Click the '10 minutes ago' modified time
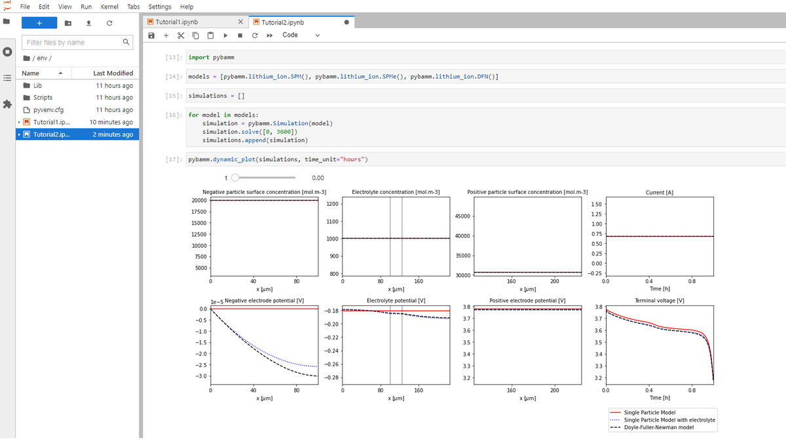The image size is (786, 445). click(111, 123)
